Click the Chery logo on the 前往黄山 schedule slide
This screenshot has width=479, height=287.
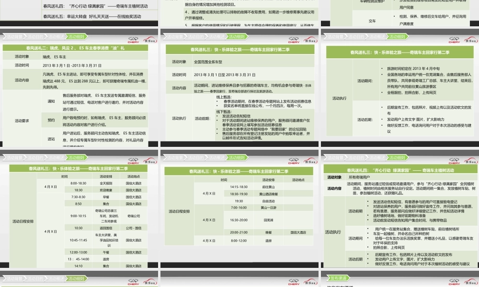294,161
